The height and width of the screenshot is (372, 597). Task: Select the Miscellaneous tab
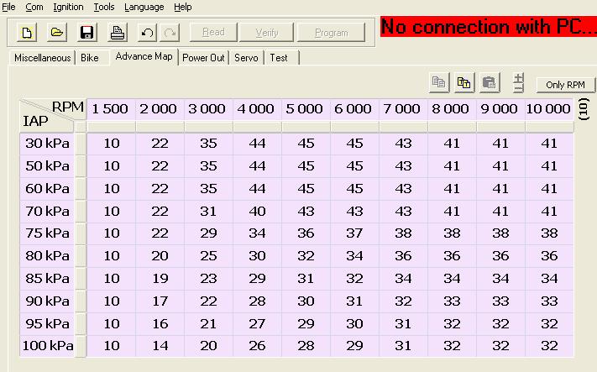41,58
